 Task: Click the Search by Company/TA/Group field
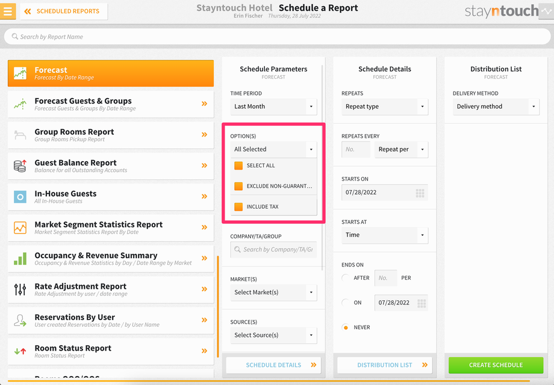pyautogui.click(x=273, y=250)
